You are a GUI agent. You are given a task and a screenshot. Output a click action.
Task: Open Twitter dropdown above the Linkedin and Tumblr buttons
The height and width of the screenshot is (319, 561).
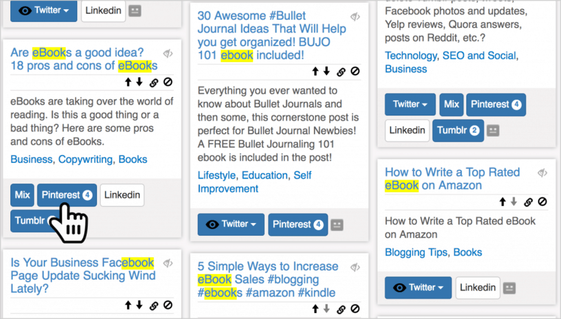tap(410, 105)
